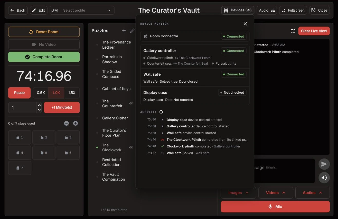The height and width of the screenshot is (219, 338).
Task: Enter Fullscreen mode
Action: [293, 10]
